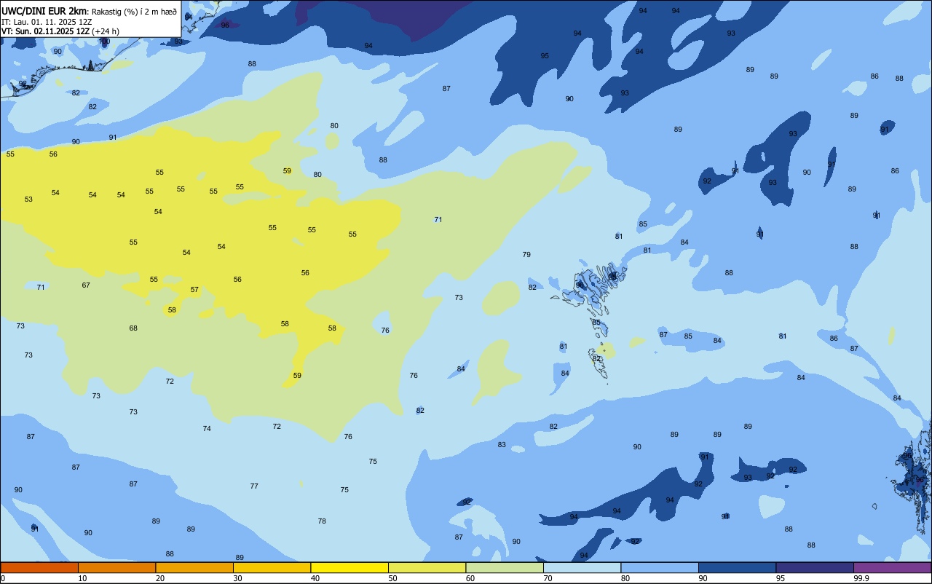Pick the navy 95–99.9 legend swatch

[x=815, y=567]
